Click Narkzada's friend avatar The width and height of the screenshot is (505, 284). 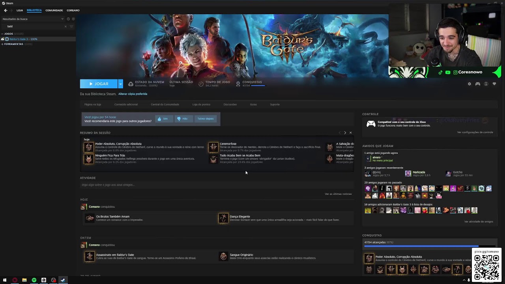(x=408, y=174)
